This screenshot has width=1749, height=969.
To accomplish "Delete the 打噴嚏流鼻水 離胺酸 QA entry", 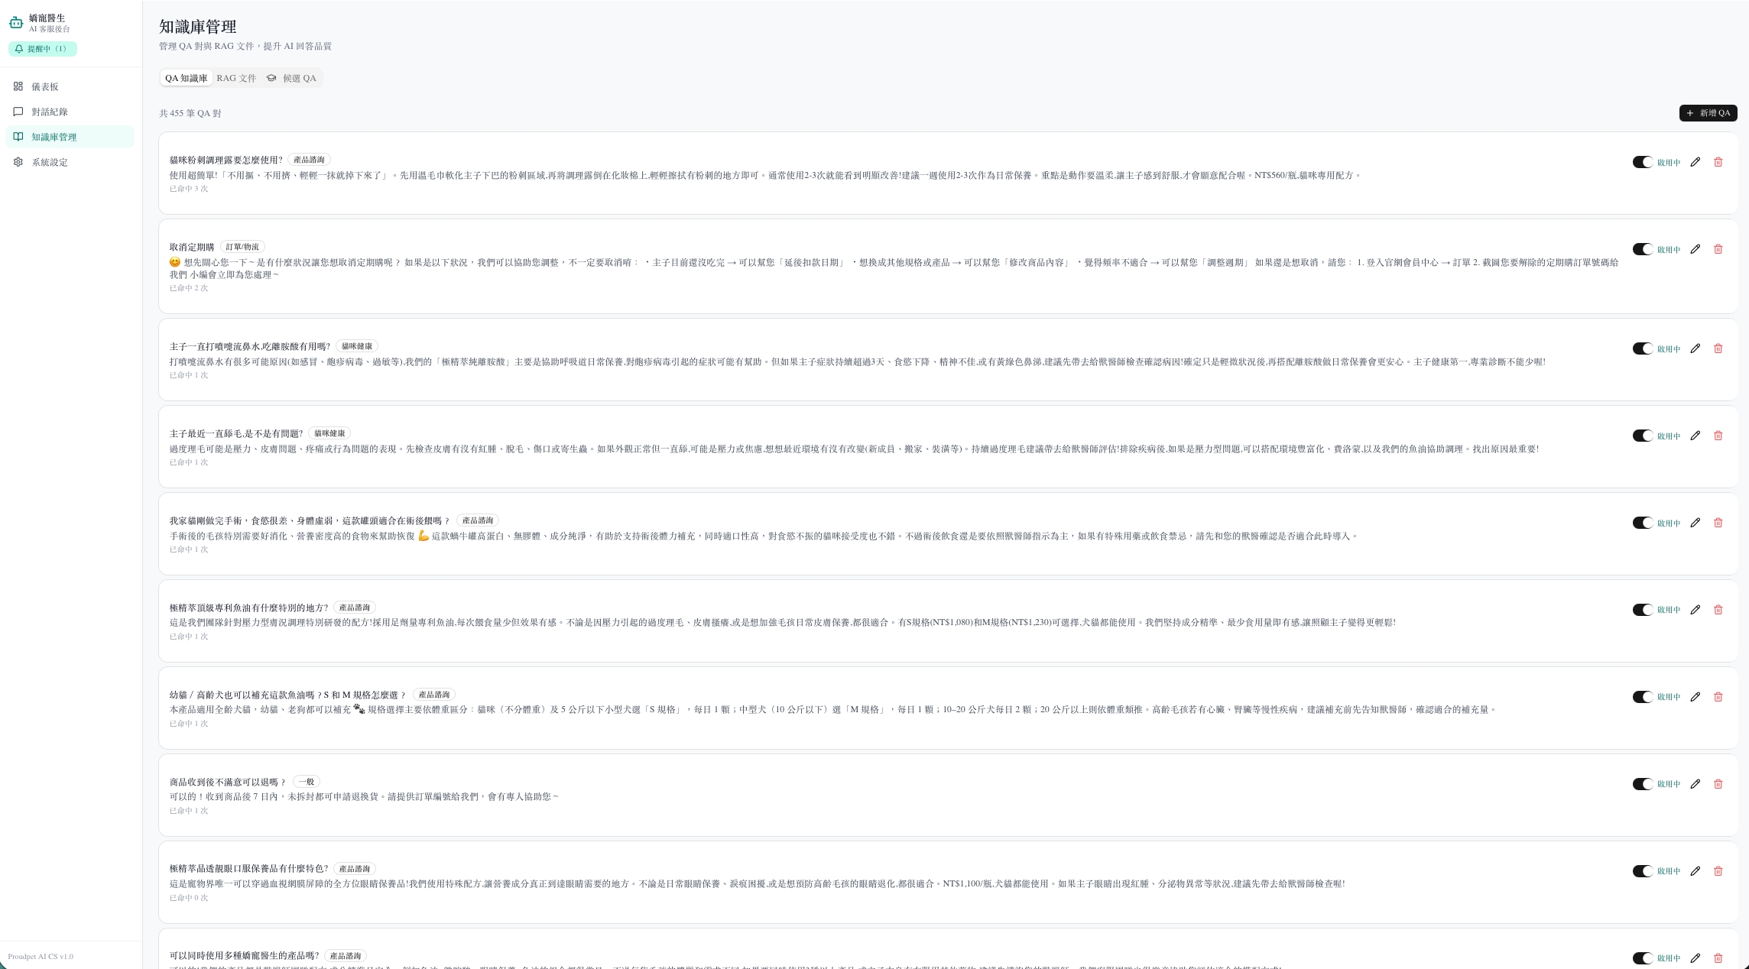I will coord(1718,348).
